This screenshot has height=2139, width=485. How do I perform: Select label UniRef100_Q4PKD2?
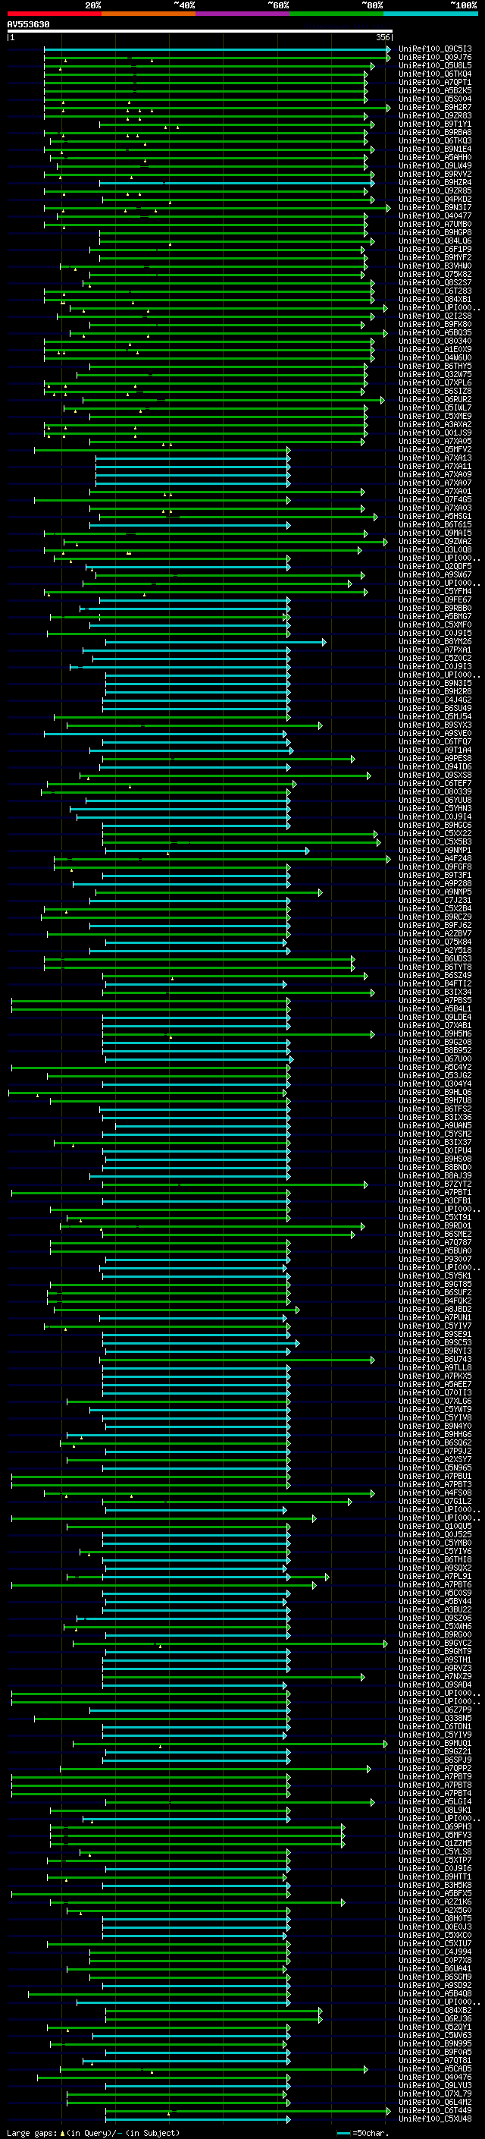tap(435, 200)
